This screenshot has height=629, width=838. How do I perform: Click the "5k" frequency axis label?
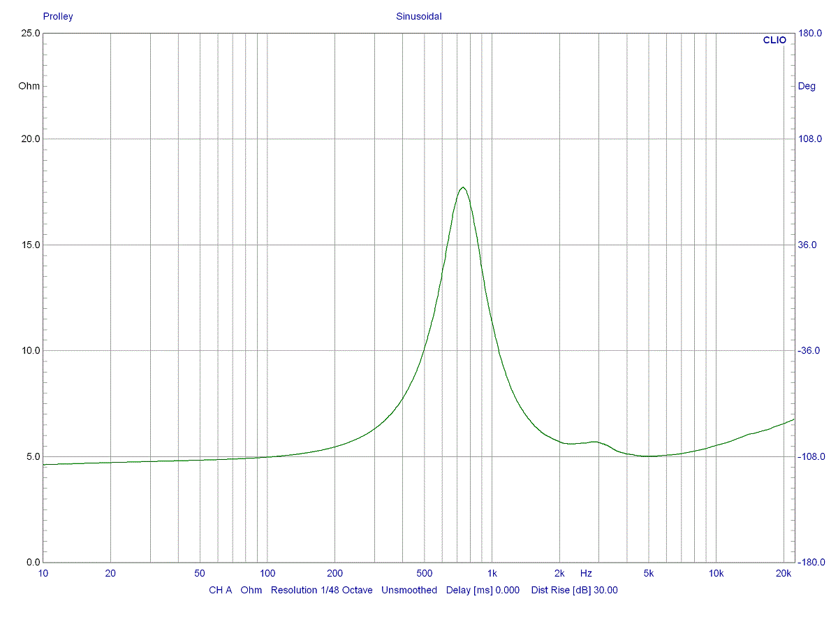pos(649,573)
